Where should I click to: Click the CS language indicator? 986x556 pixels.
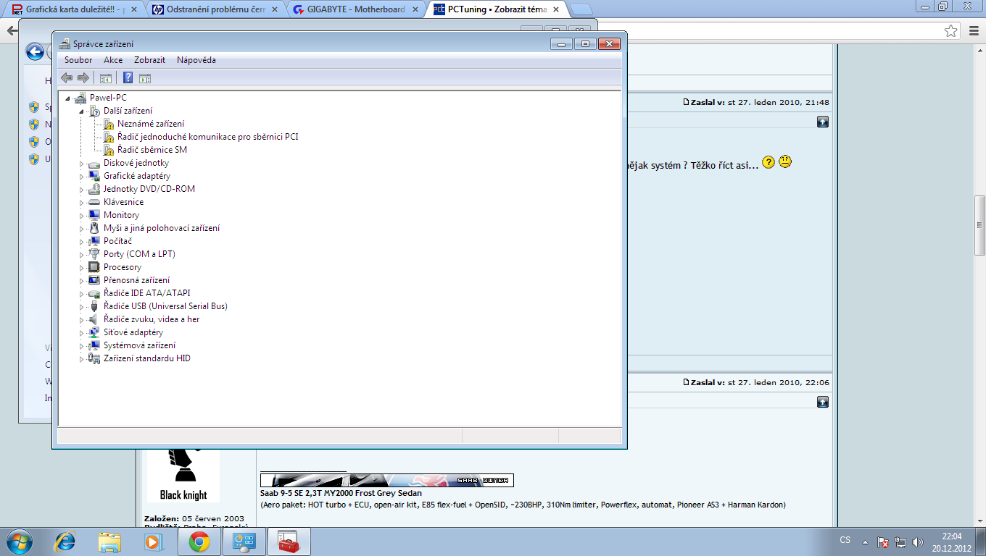point(845,540)
